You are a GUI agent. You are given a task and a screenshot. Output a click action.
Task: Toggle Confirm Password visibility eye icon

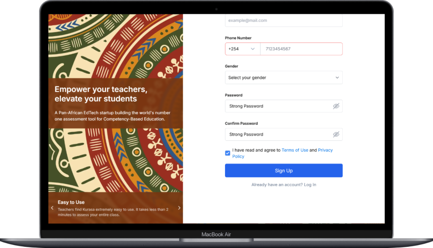336,135
